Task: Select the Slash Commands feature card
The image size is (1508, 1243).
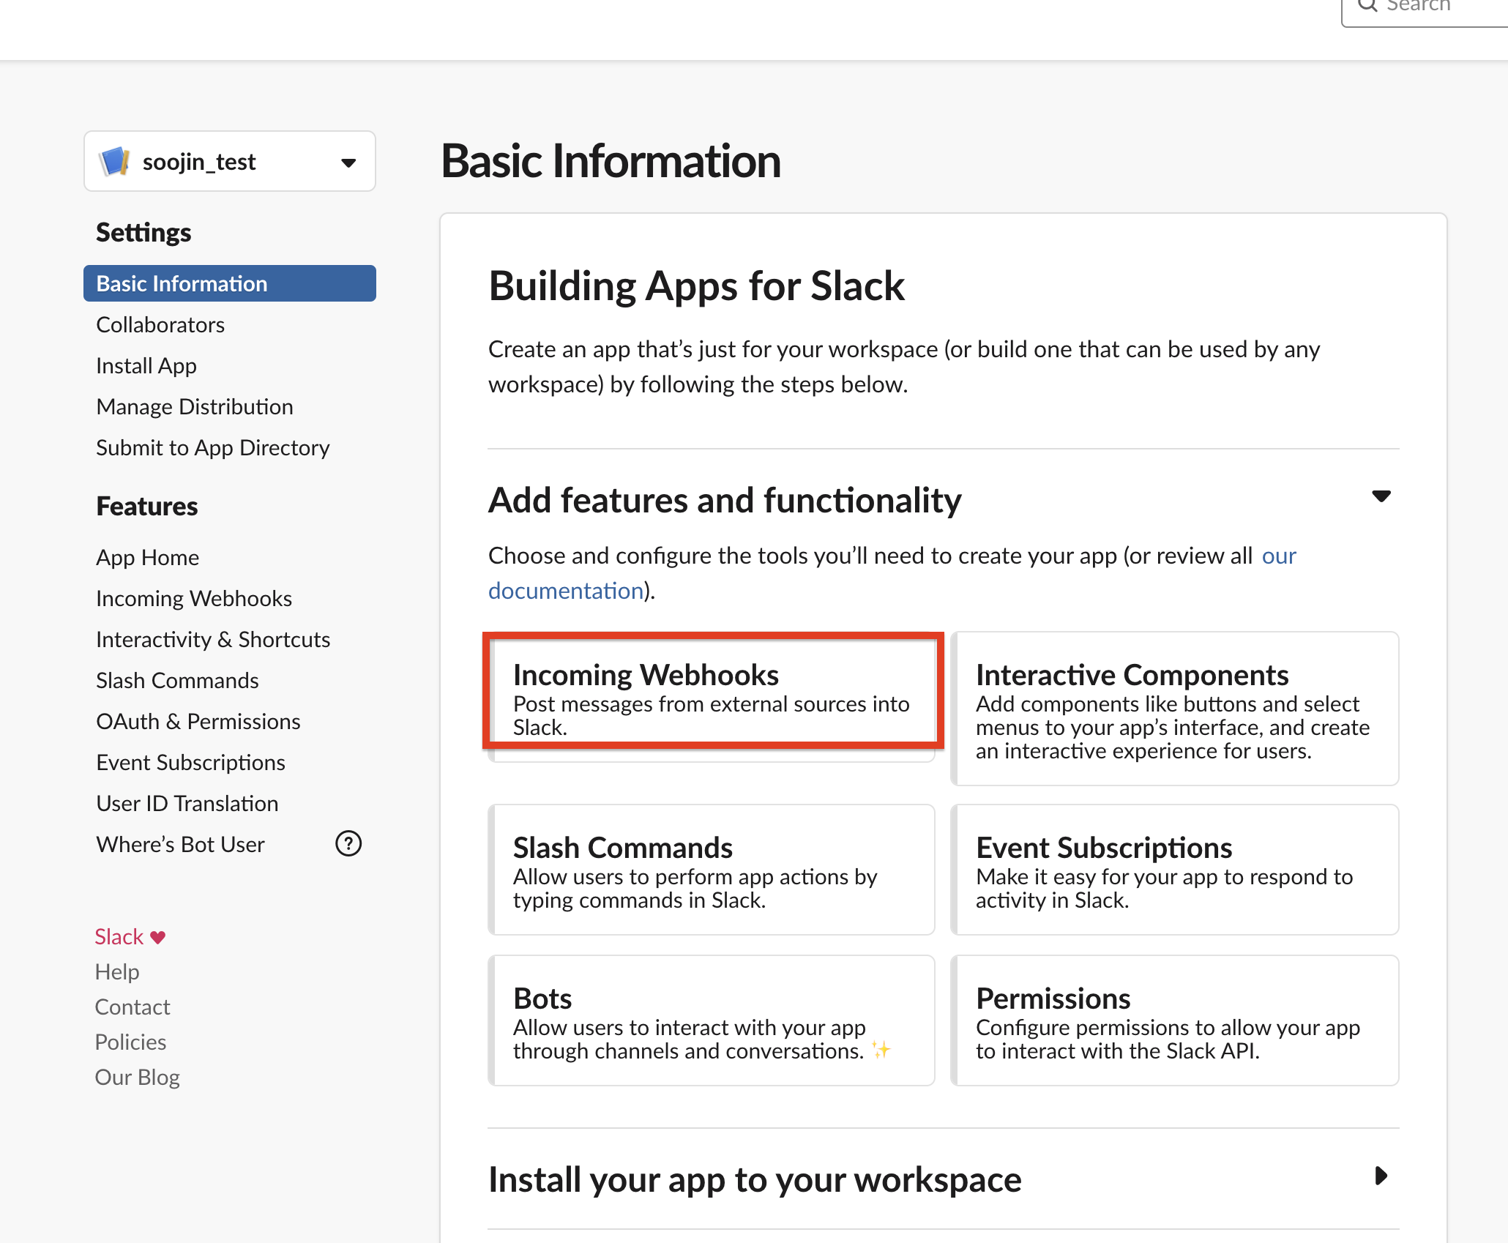Action: coord(712,870)
